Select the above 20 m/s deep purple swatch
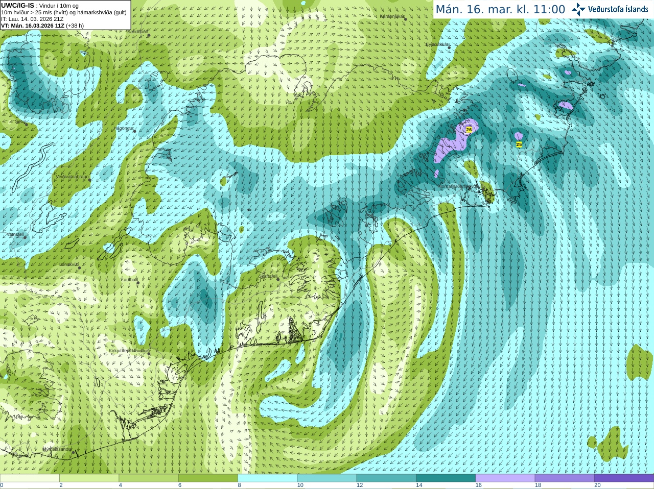 point(624,478)
